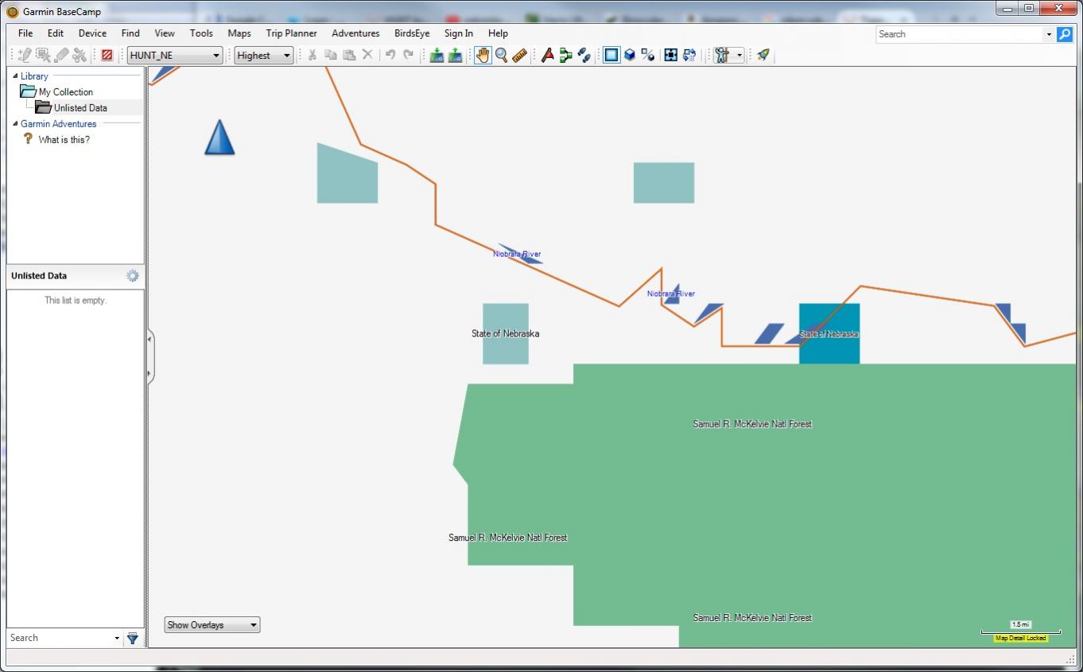The image size is (1083, 672).
Task: Open the BirdsEye menu
Action: coord(412,33)
